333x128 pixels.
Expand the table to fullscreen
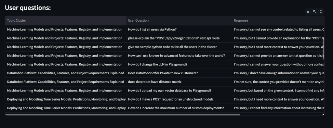(x=321, y=12)
